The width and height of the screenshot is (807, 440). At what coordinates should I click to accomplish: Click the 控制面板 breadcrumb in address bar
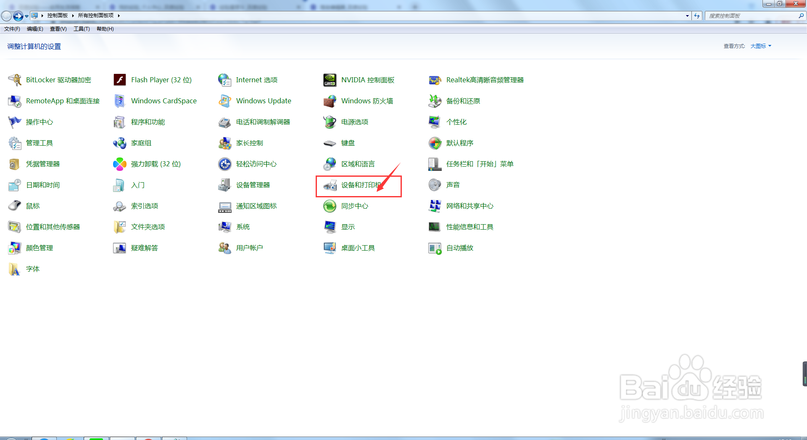[58, 16]
